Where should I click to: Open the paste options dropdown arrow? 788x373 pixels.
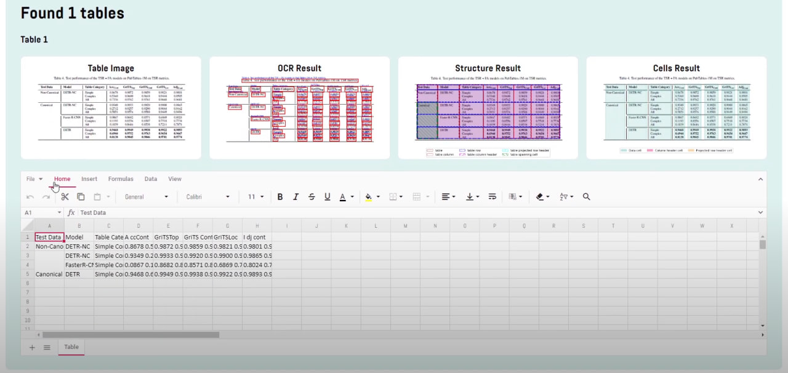pos(108,197)
